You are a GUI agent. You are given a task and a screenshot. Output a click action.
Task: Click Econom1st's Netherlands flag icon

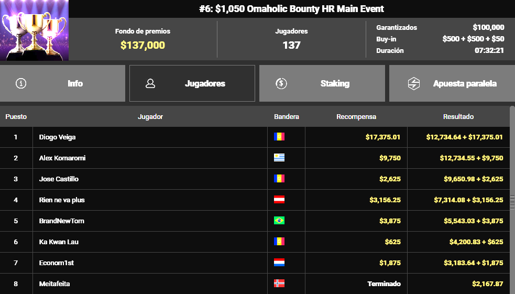click(279, 263)
